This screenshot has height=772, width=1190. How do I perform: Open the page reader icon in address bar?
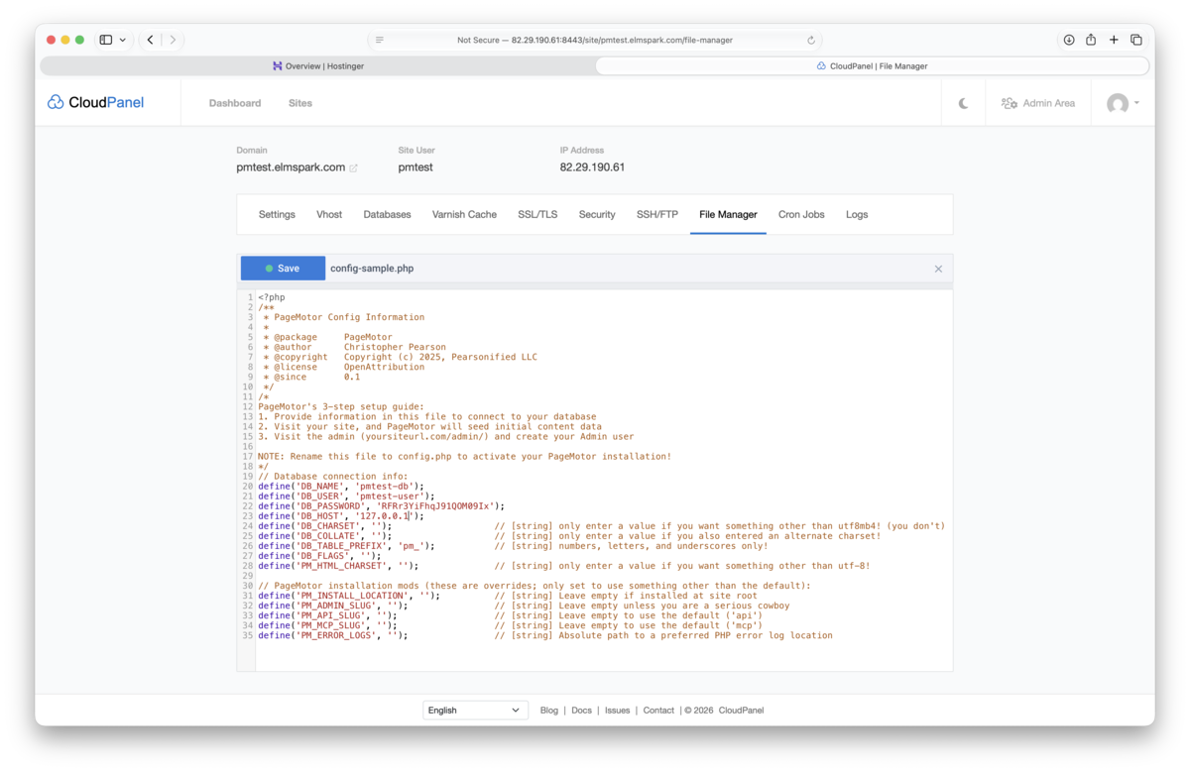click(x=379, y=41)
